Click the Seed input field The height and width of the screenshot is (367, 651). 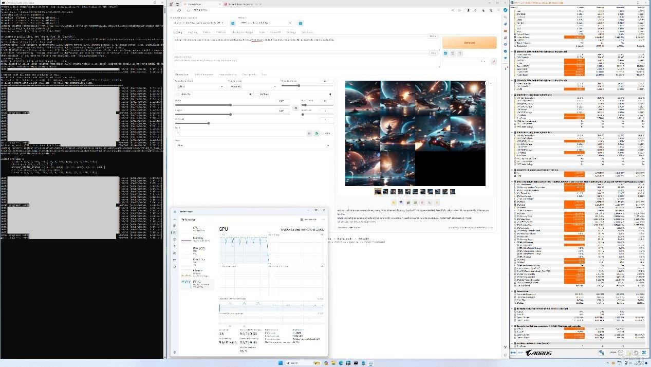click(240, 133)
